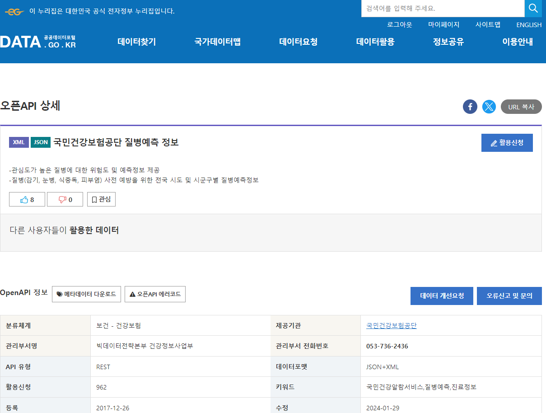Switch site to ENGLISH
This screenshot has width=546, height=413.
529,25
